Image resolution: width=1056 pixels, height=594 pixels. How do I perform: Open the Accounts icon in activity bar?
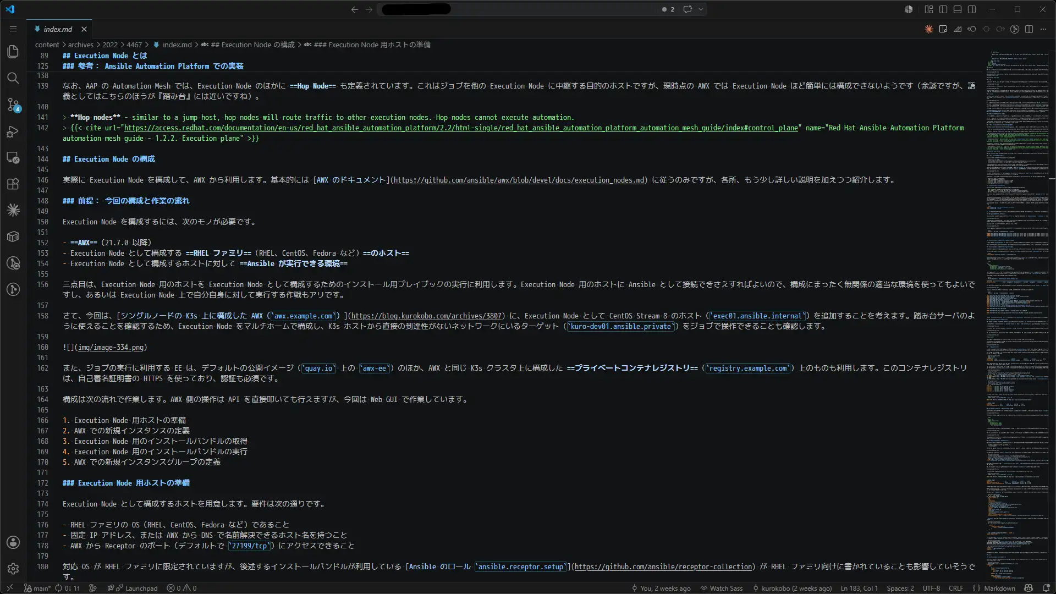coord(13,542)
